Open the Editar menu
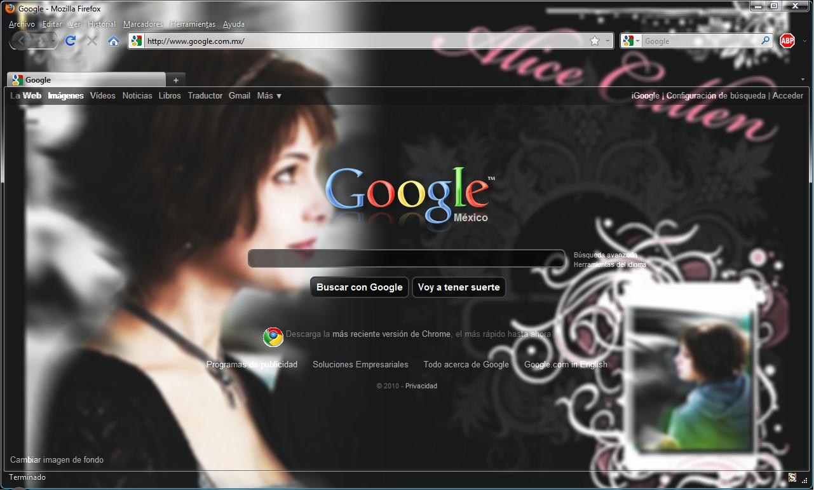814x490 pixels. (x=52, y=24)
